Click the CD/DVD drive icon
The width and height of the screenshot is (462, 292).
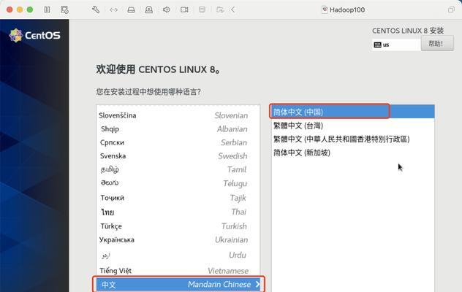[x=149, y=9]
